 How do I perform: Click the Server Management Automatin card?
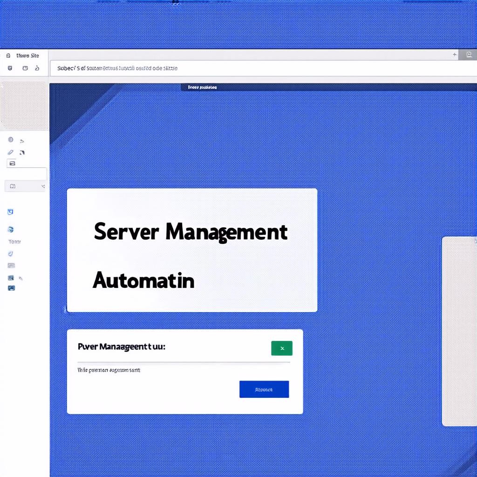(192, 250)
